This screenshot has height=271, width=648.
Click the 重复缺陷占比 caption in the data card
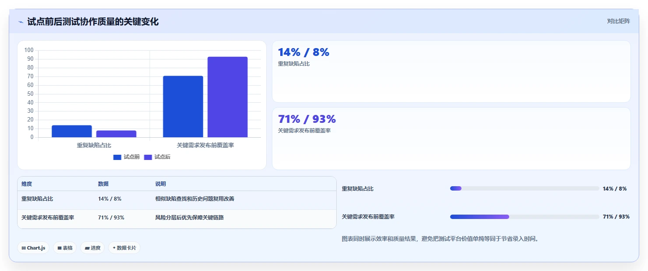(294, 64)
